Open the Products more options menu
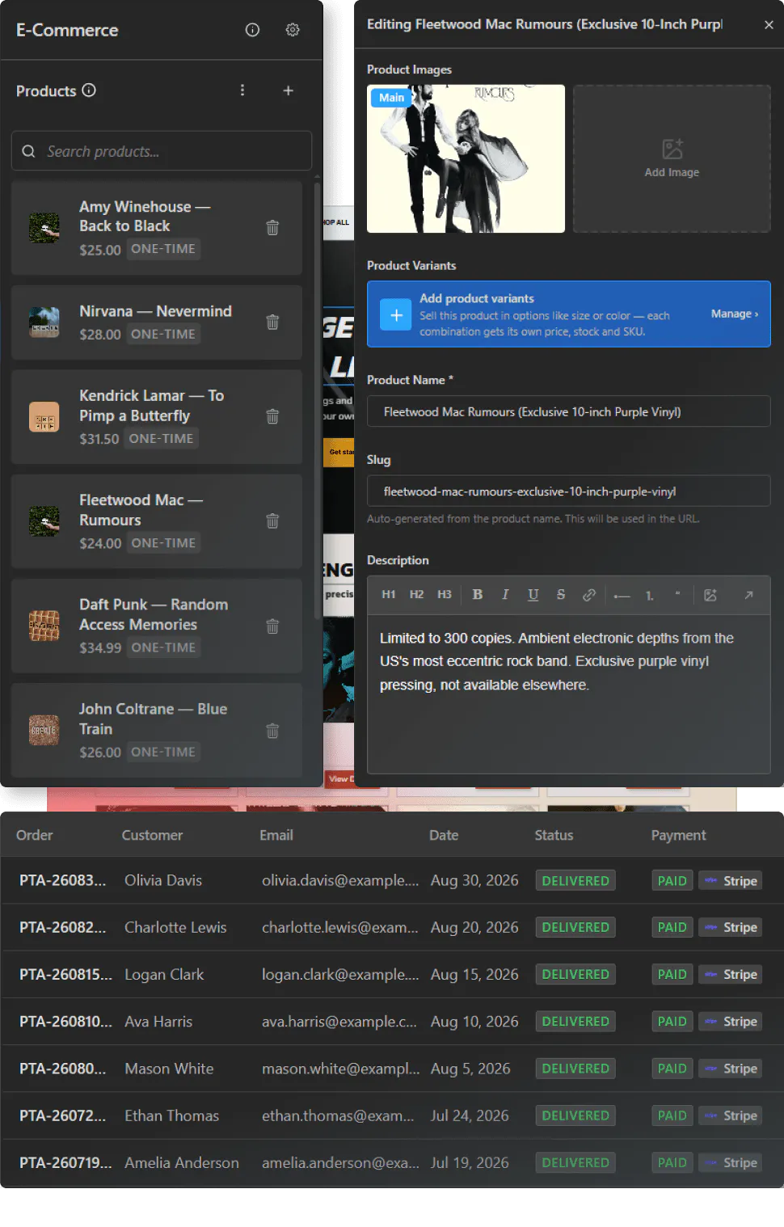The width and height of the screenshot is (784, 1227). tap(242, 91)
